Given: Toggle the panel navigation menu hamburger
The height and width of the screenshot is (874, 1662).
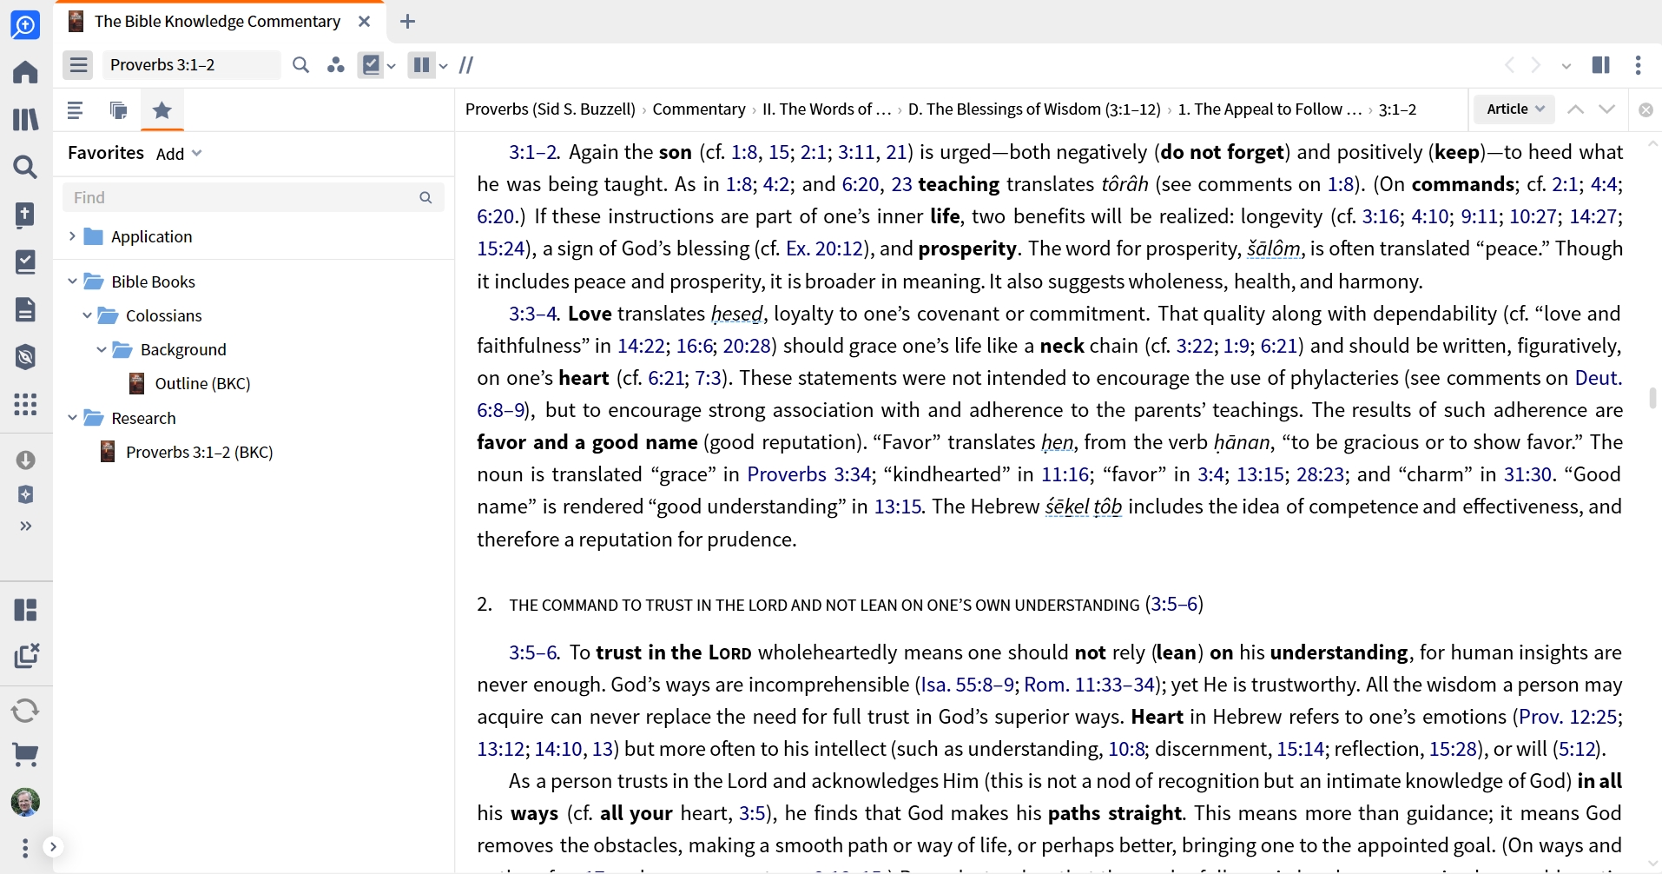Looking at the screenshot, I should click(78, 65).
